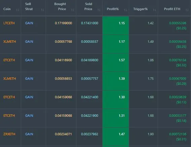Click Trigger% sort arrows icon
Image resolution: width=191 pixels, height=147 pixels.
(x=154, y=10)
